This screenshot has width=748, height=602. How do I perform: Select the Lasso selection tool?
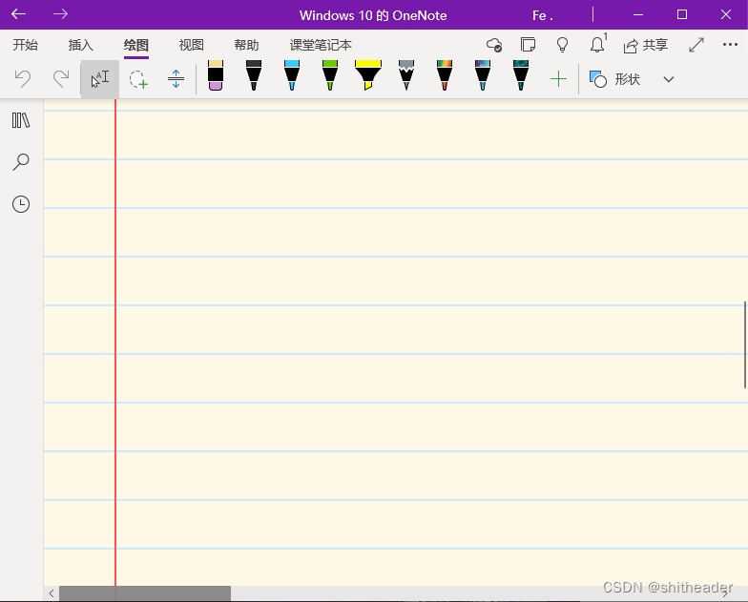pos(138,78)
